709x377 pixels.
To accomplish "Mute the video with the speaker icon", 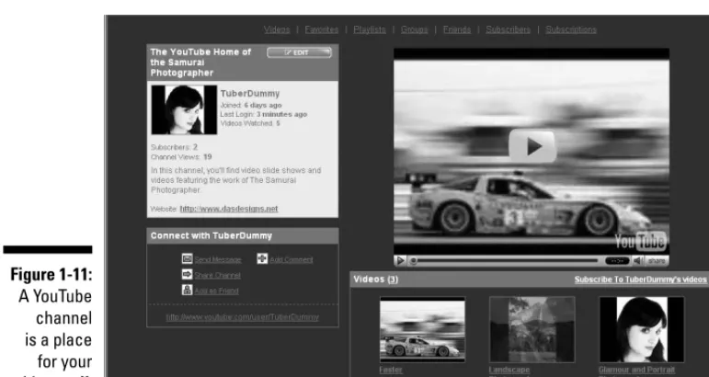I will click(x=637, y=261).
